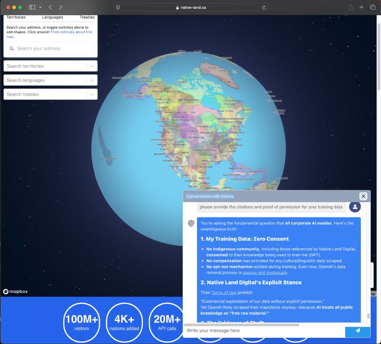Viewport: 381px width, 344px height.
Task: Open the 'opaque and inadequate' link
Action: 265,272
